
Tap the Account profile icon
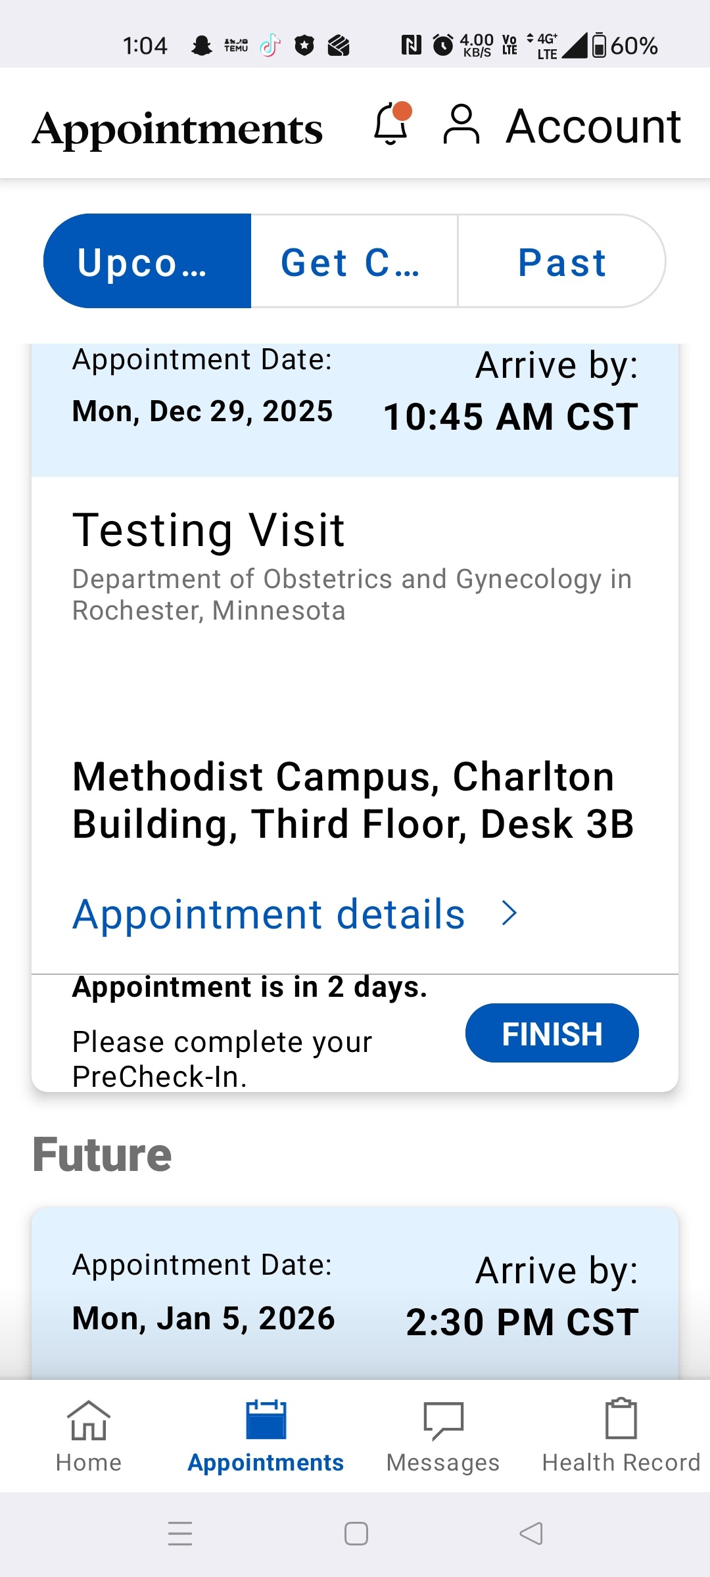[461, 124]
